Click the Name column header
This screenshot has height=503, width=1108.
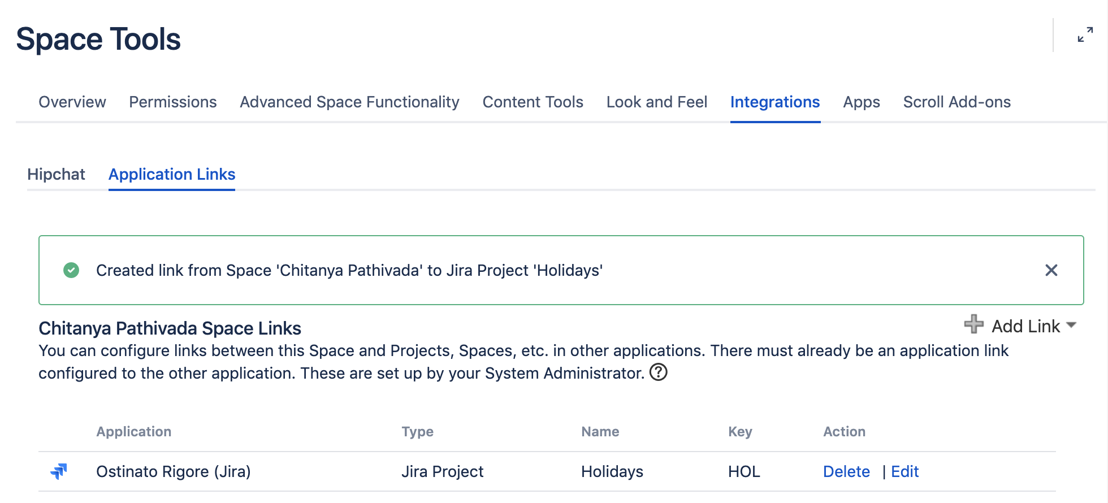tap(600, 432)
